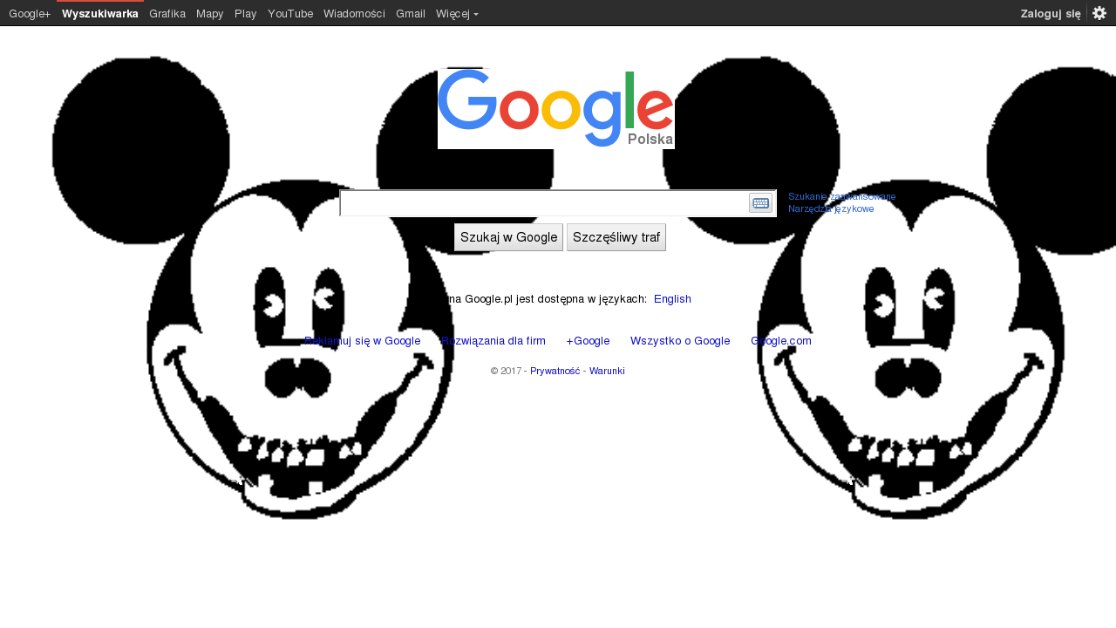The width and height of the screenshot is (1116, 628).
Task: Open Gmail from the navigation bar
Action: click(x=411, y=13)
